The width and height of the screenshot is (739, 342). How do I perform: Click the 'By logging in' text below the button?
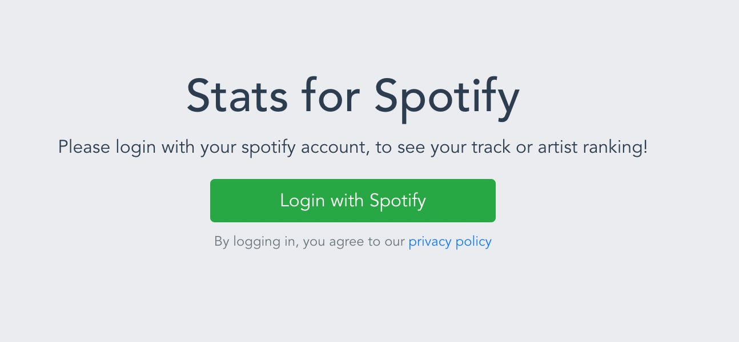[255, 241]
